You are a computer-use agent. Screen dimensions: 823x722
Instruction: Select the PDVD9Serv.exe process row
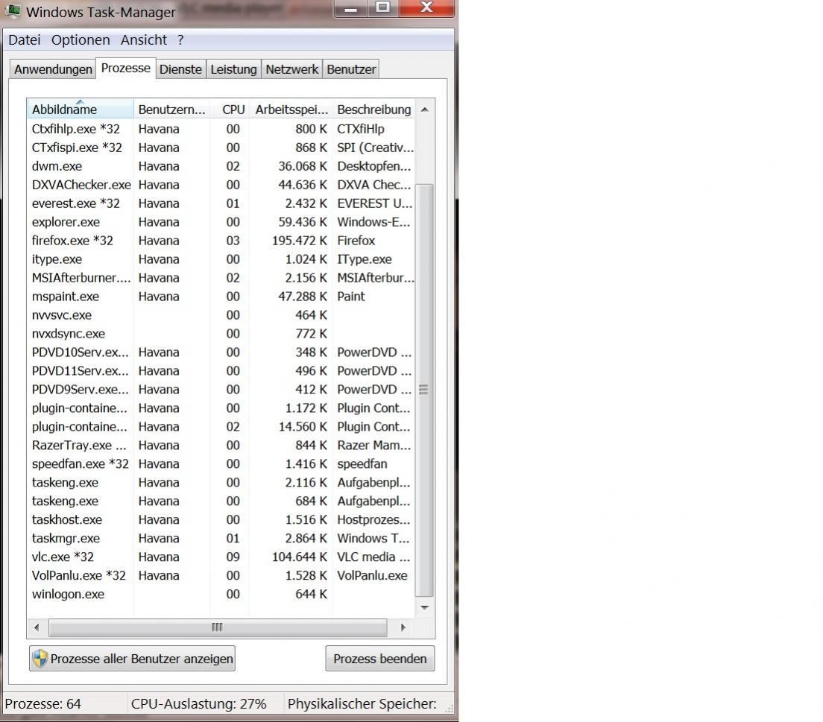221,390
